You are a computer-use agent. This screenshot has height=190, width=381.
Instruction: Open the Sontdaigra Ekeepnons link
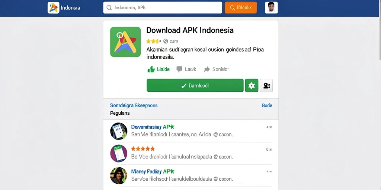point(134,106)
